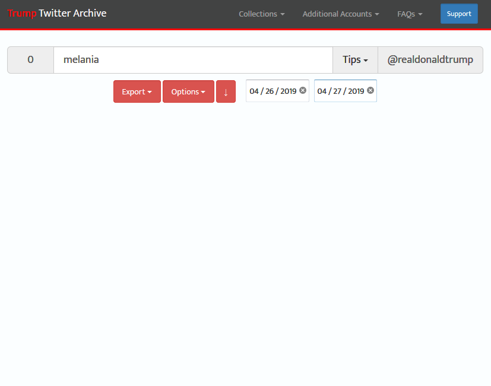Open the Collections dropdown menu
The height and width of the screenshot is (386, 491).
262,14
